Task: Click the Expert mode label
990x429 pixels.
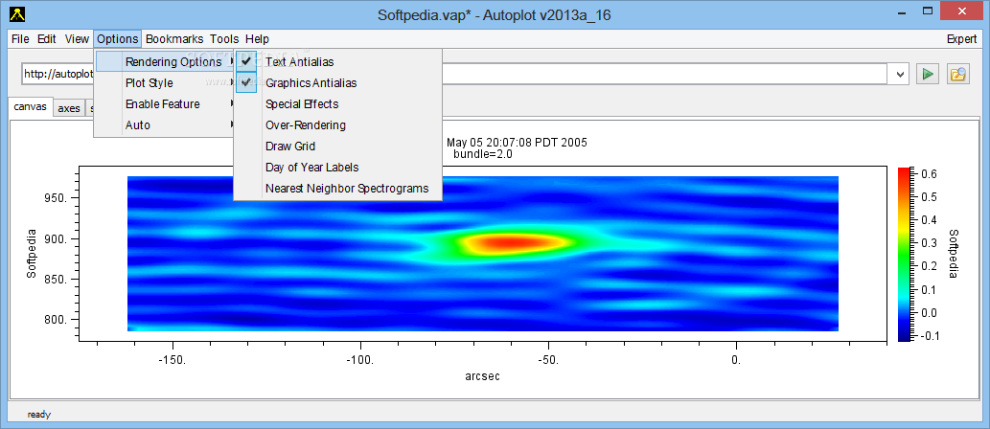Action: 961,38
